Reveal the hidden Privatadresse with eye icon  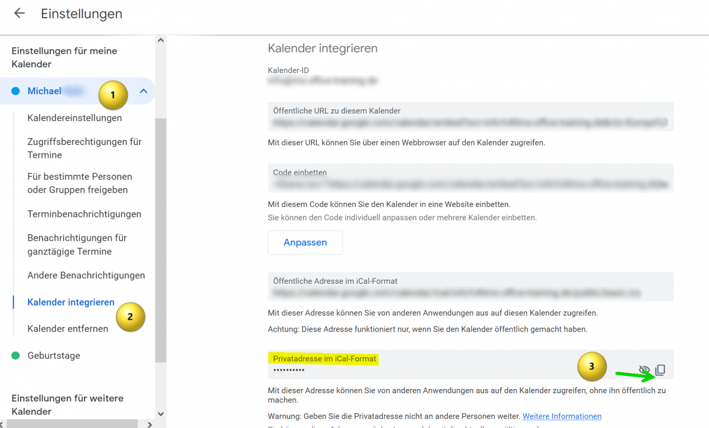[x=644, y=370]
